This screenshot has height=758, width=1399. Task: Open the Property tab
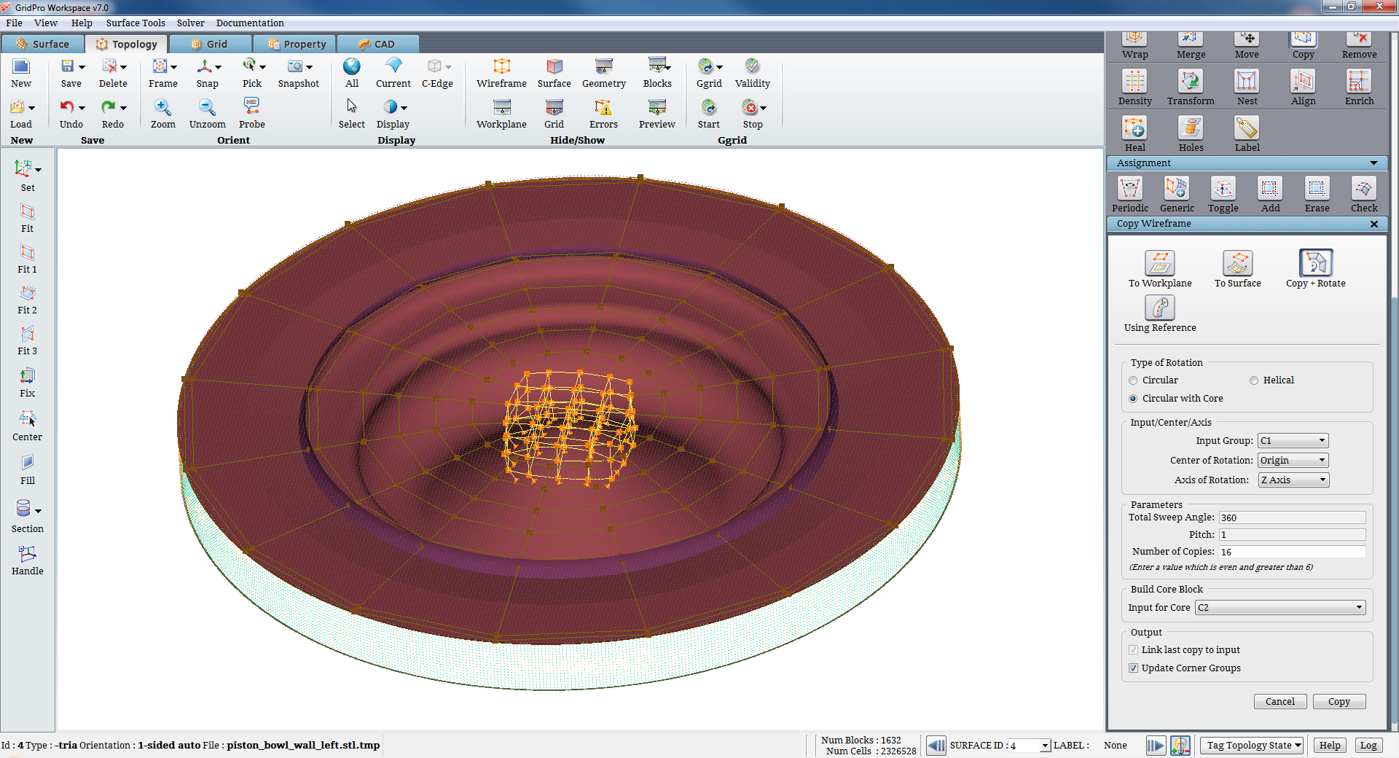click(295, 44)
